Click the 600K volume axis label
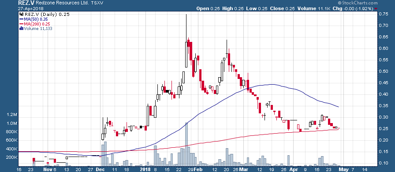This screenshot has width=395, height=172. click(11, 141)
